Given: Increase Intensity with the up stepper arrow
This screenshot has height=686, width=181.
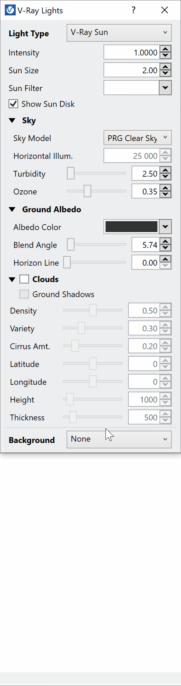Looking at the screenshot, I should (165, 49).
